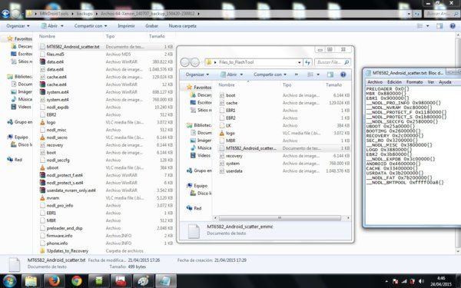Image resolution: width=461 pixels, height=288 pixels.
Task: Open help icon in Files_to_FlashTool window
Action: click(x=343, y=74)
